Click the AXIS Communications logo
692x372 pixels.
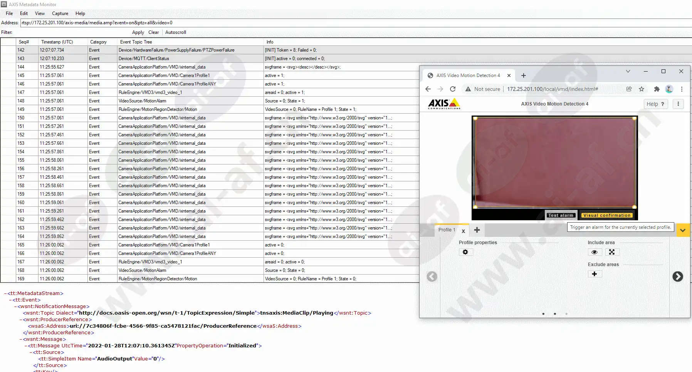point(444,104)
